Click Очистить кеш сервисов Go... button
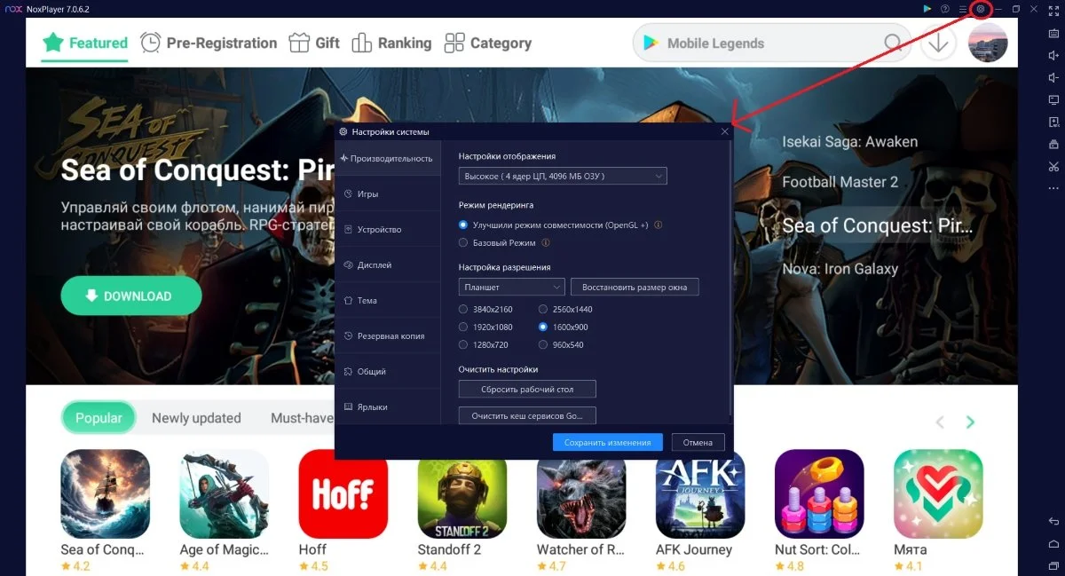This screenshot has width=1065, height=576. click(x=527, y=415)
